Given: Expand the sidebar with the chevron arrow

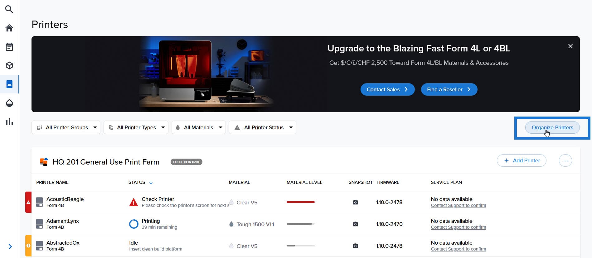Looking at the screenshot, I should [10, 247].
